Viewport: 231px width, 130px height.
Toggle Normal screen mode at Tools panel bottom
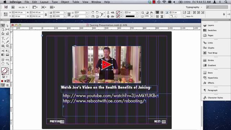click(3, 85)
